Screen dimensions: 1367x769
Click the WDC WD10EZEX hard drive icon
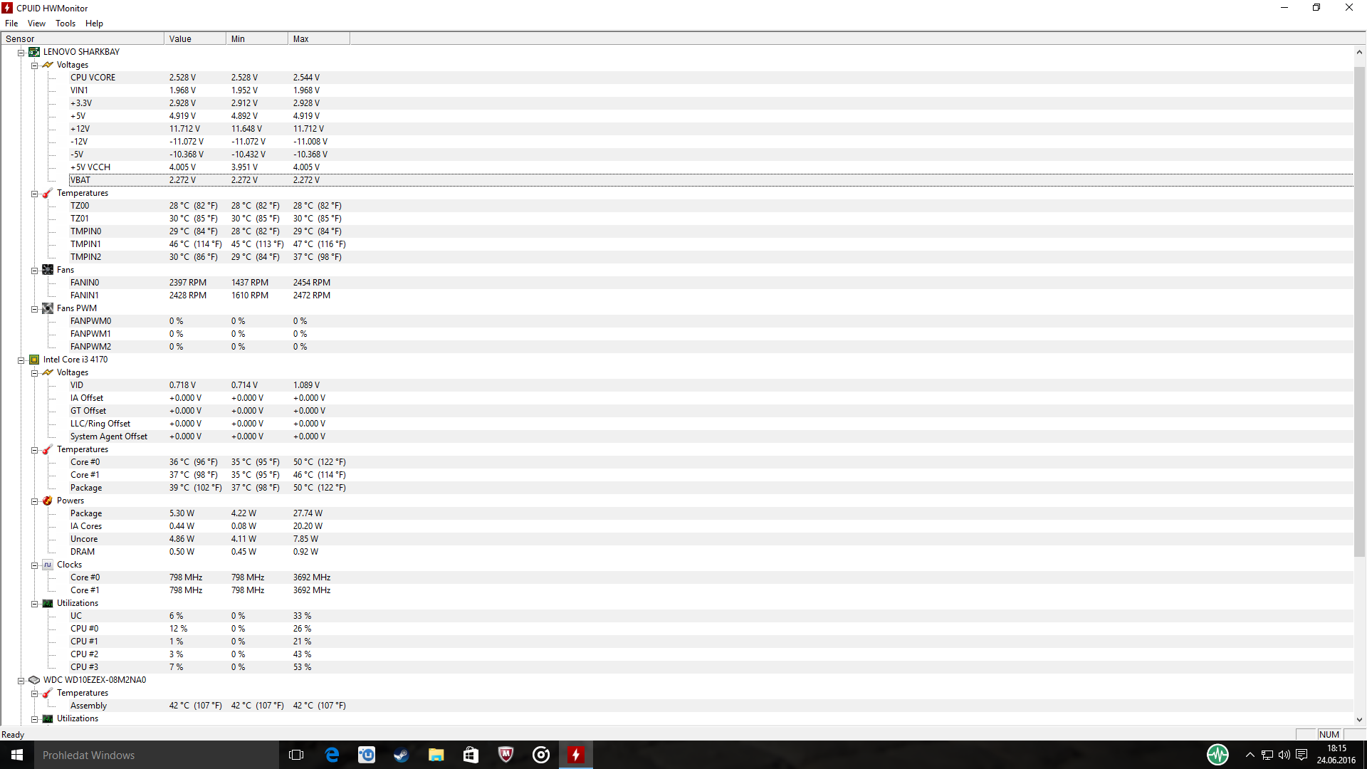click(x=34, y=680)
